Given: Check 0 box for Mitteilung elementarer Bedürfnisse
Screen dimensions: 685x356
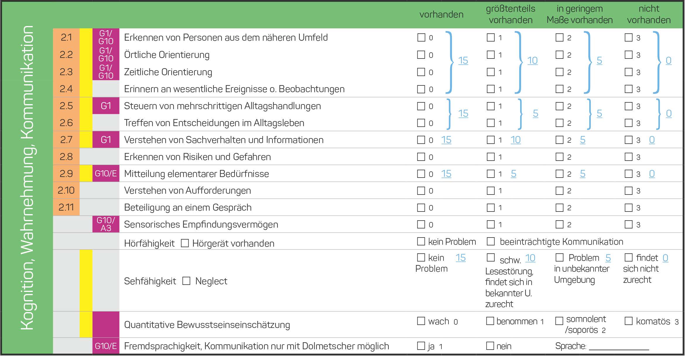Looking at the screenshot, I should click(421, 174).
